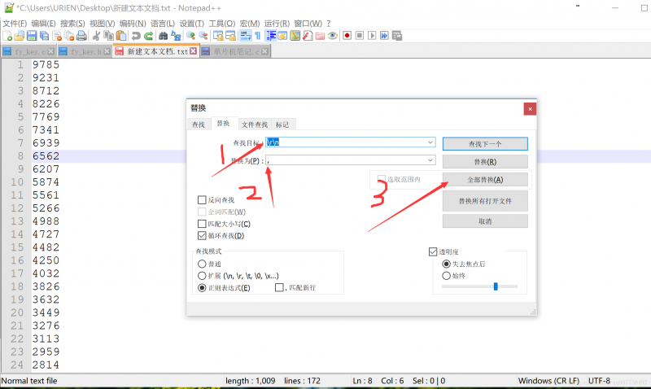Image resolution: width=651 pixels, height=389 pixels.
Task: Open the 搜索(S) menu
Action: [72, 24]
